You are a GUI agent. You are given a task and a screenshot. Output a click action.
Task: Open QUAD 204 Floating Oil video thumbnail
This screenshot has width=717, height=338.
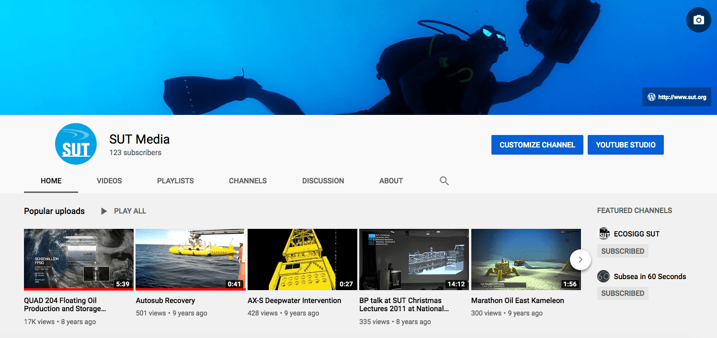point(79,259)
